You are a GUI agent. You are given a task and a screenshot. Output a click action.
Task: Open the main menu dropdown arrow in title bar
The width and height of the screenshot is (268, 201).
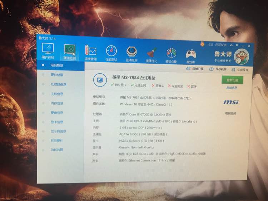coord(237,45)
